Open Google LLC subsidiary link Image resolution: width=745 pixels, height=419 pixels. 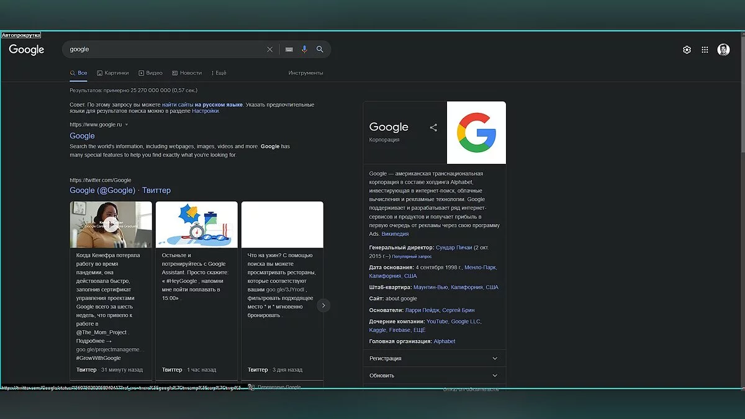tap(466, 322)
